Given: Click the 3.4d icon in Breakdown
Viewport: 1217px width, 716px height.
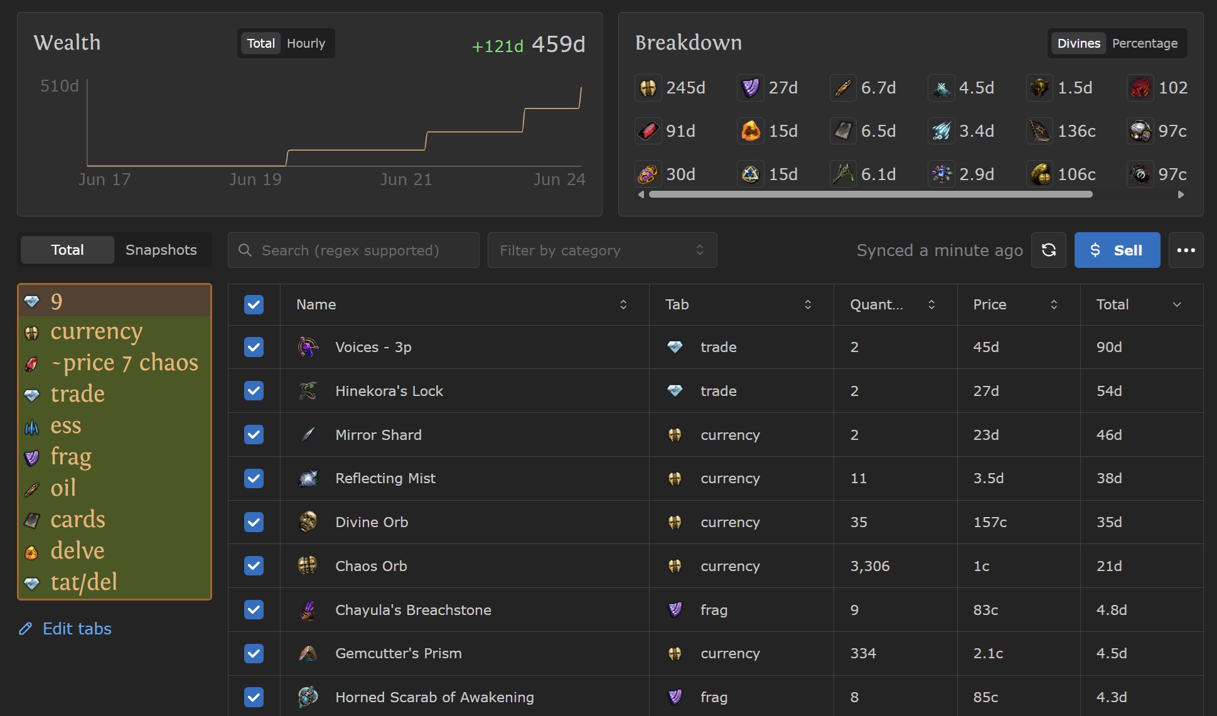Looking at the screenshot, I should [x=941, y=131].
